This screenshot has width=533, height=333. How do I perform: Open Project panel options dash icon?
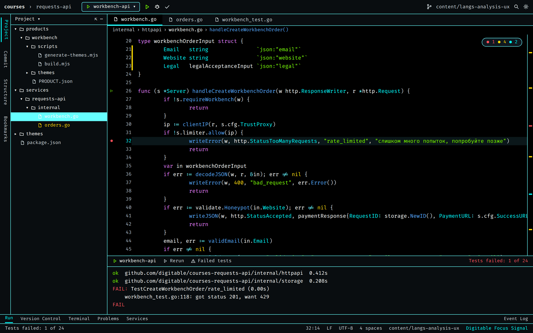[x=102, y=19]
